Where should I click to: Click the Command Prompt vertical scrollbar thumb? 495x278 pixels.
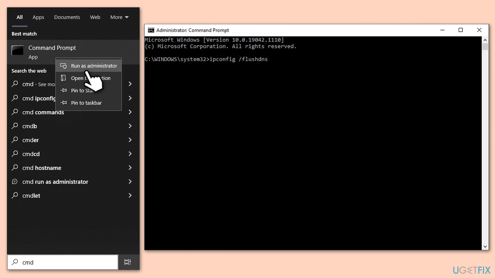(485, 47)
